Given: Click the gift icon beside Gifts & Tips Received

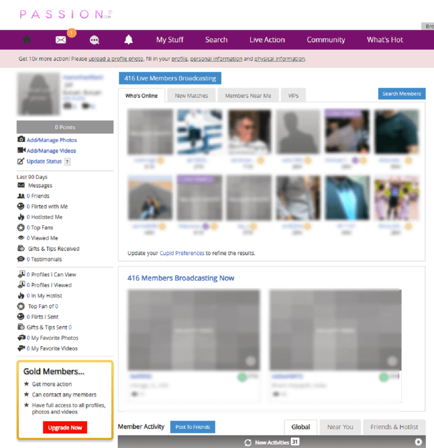Looking at the screenshot, I should [20, 248].
